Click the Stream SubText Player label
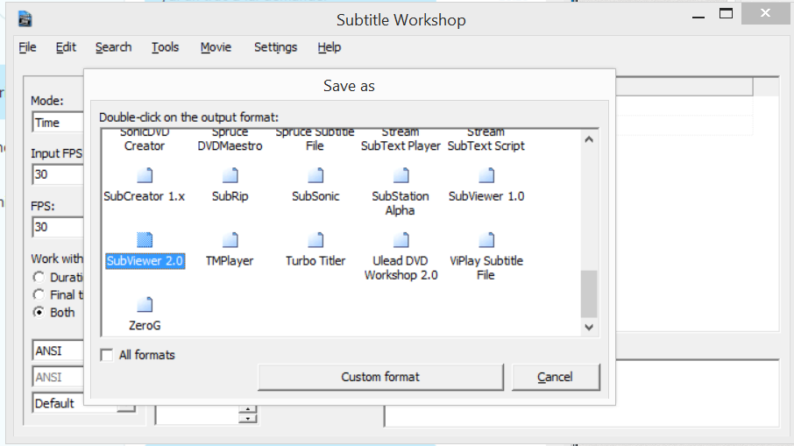Screen dimensions: 794x446 (401, 139)
